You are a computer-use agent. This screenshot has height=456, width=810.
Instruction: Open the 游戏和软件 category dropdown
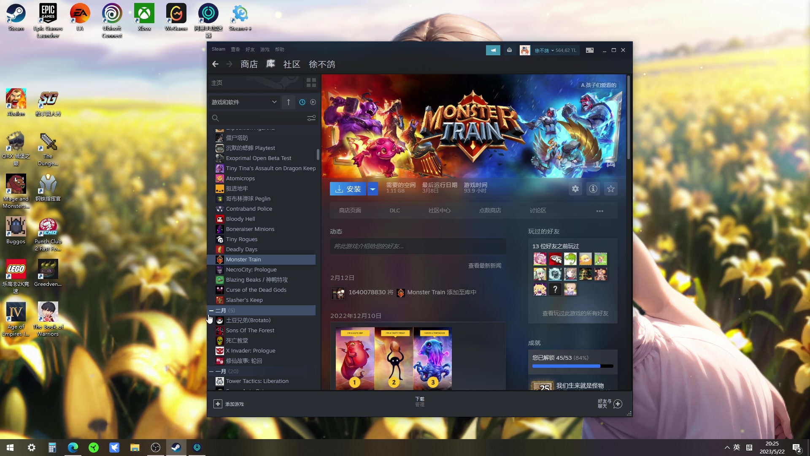(244, 102)
